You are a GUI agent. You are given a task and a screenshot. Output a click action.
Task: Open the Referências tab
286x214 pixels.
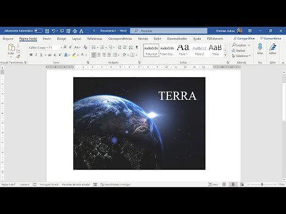click(95, 39)
